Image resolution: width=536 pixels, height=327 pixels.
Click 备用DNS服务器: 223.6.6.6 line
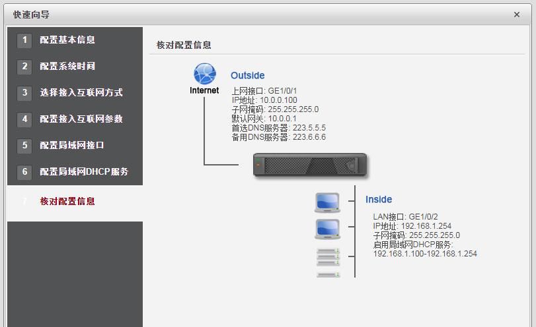tap(279, 137)
